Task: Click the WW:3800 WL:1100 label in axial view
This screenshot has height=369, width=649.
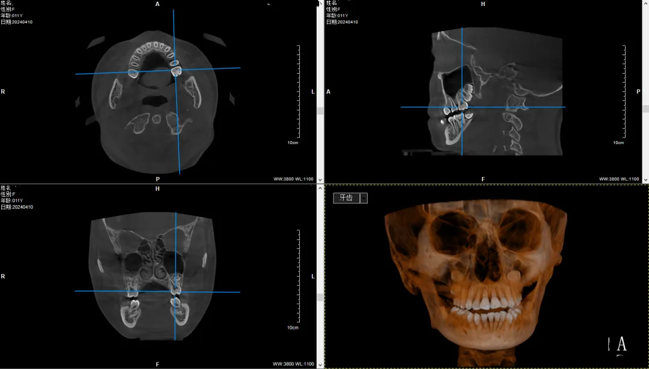Action: pos(293,179)
